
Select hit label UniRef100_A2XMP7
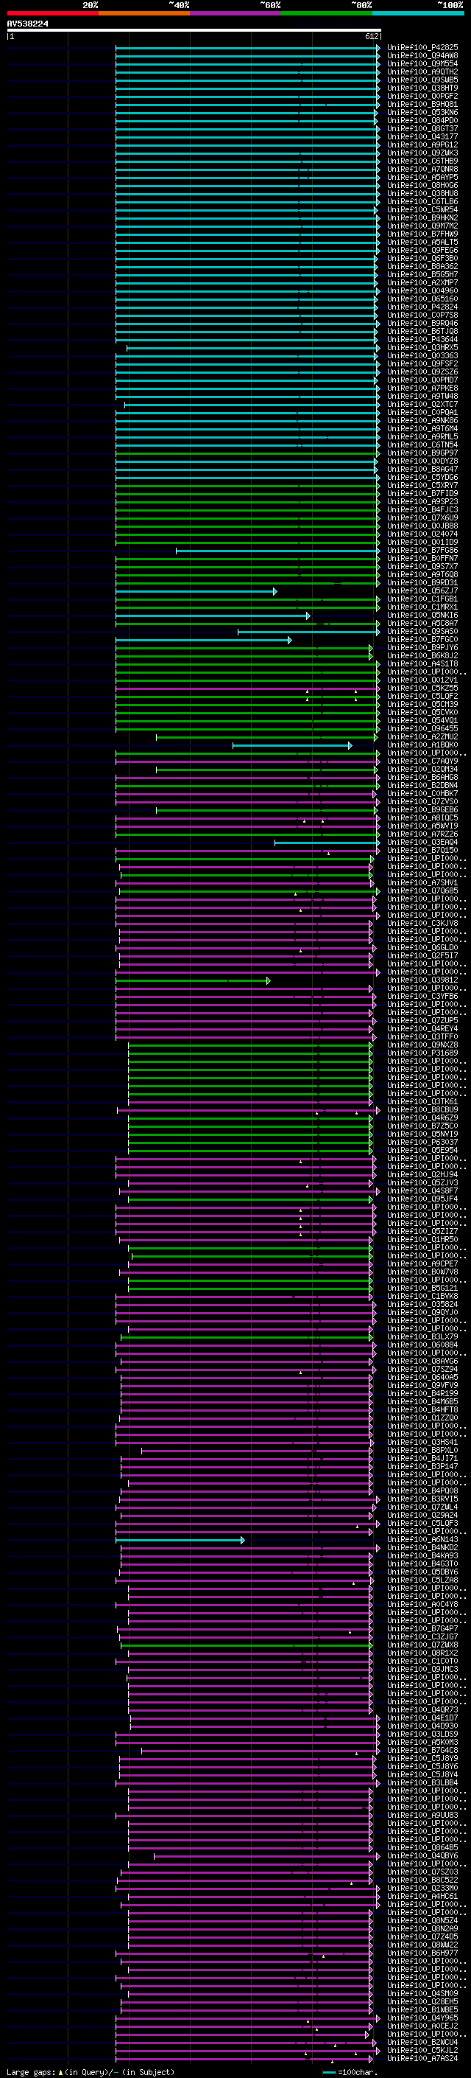pos(422,282)
